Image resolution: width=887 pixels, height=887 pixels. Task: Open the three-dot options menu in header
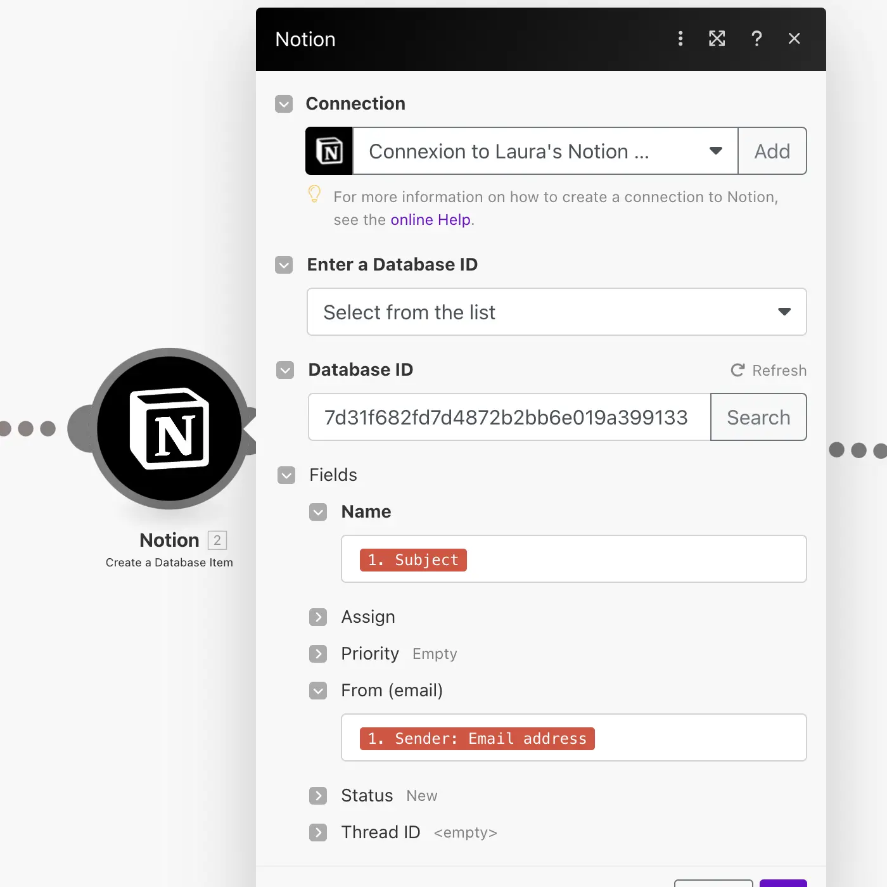pos(680,39)
